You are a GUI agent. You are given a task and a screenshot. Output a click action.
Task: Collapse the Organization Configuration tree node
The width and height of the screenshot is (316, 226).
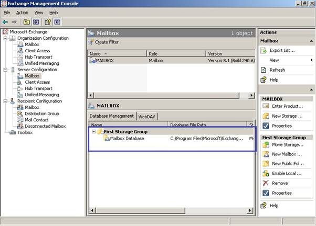[x=5, y=38]
